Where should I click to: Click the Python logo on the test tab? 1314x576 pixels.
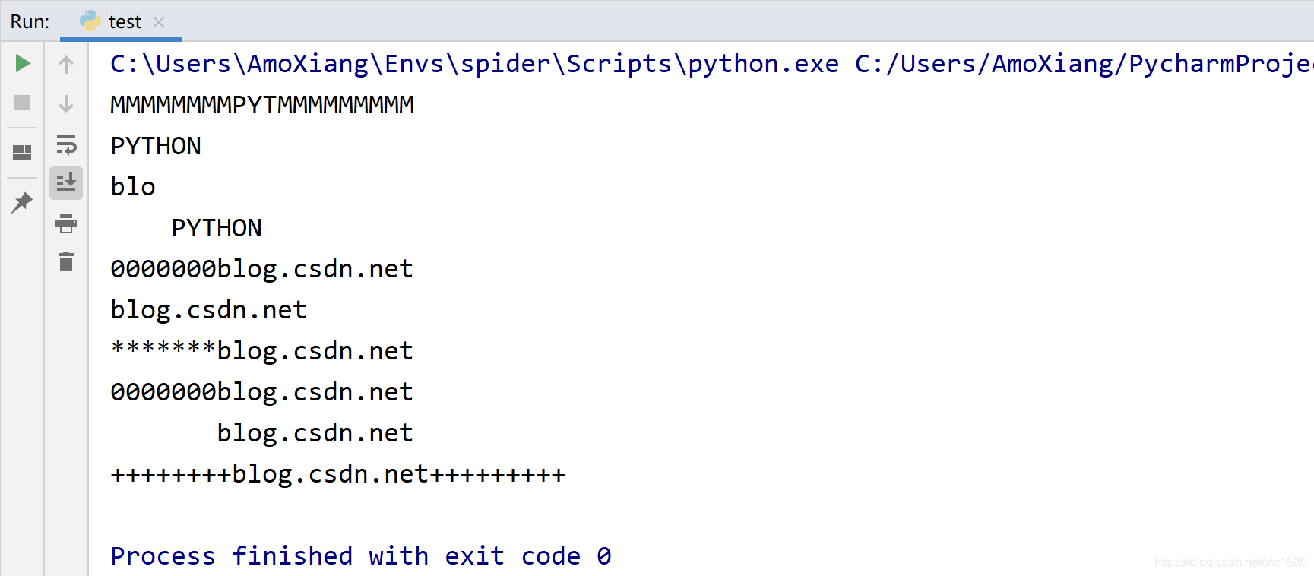91,21
